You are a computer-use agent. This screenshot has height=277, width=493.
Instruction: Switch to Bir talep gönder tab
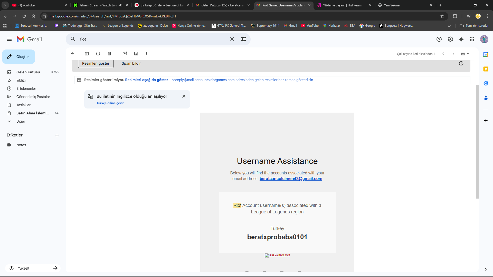pos(162,5)
